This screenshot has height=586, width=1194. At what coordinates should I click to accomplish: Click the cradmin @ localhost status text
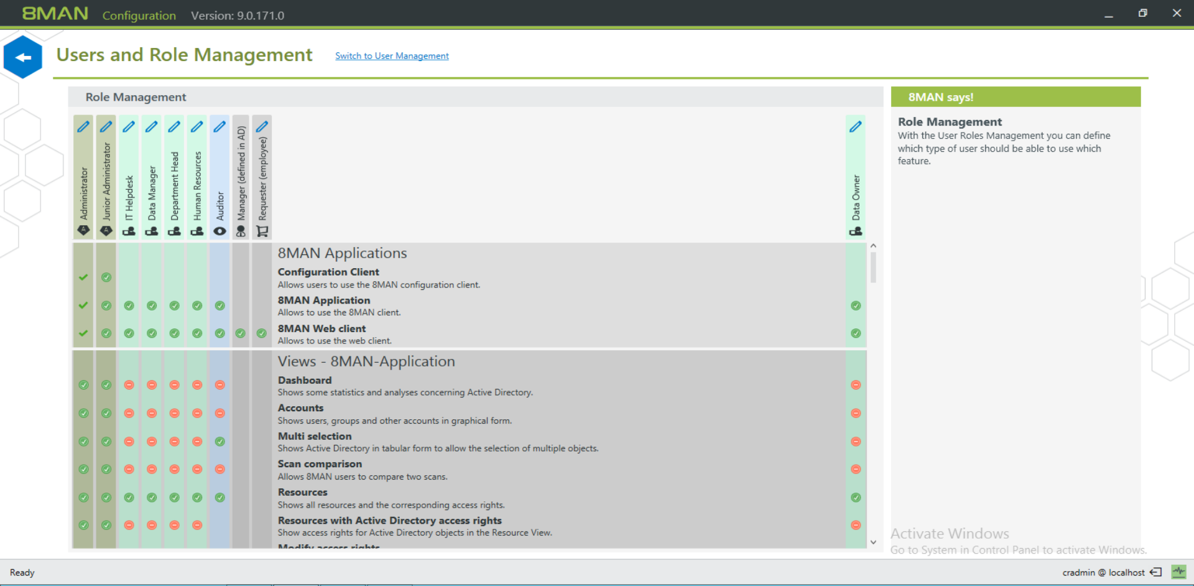(x=1103, y=572)
